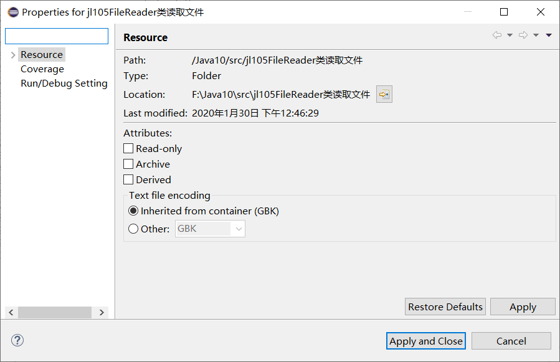The width and height of the screenshot is (560, 362).
Task: Open Run/Debug Setting page
Action: tap(64, 83)
